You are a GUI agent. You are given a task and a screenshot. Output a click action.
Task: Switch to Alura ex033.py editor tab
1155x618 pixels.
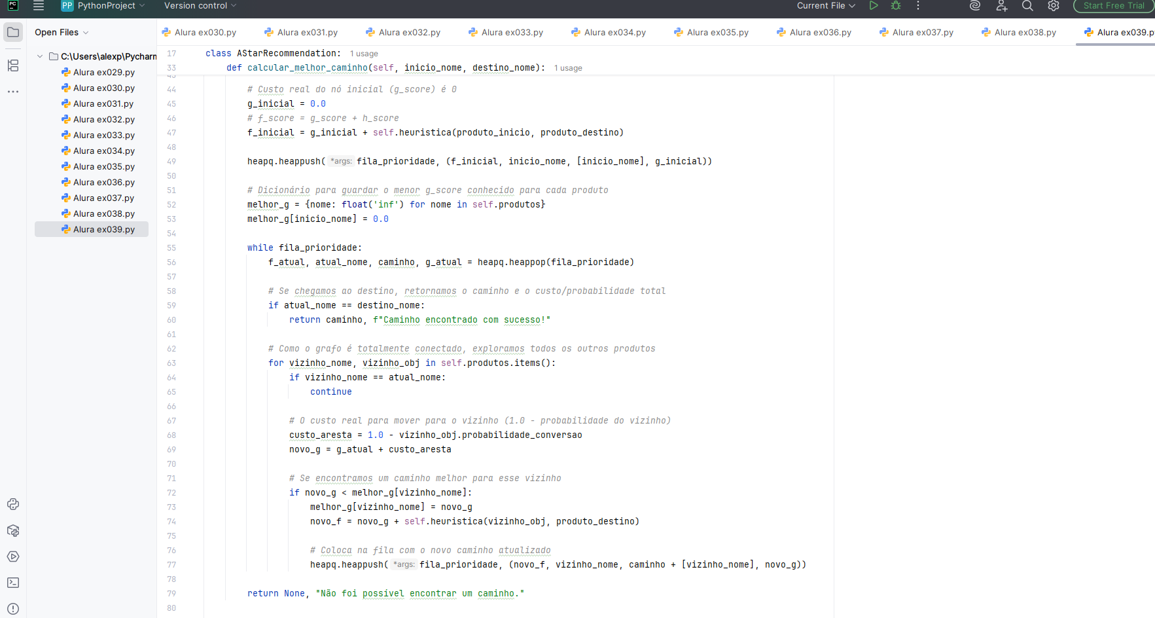pyautogui.click(x=506, y=32)
